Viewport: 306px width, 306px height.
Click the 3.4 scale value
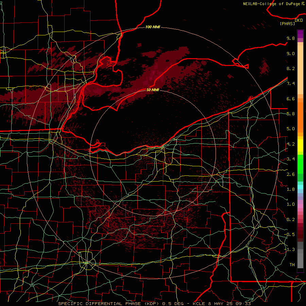tap(291, 159)
